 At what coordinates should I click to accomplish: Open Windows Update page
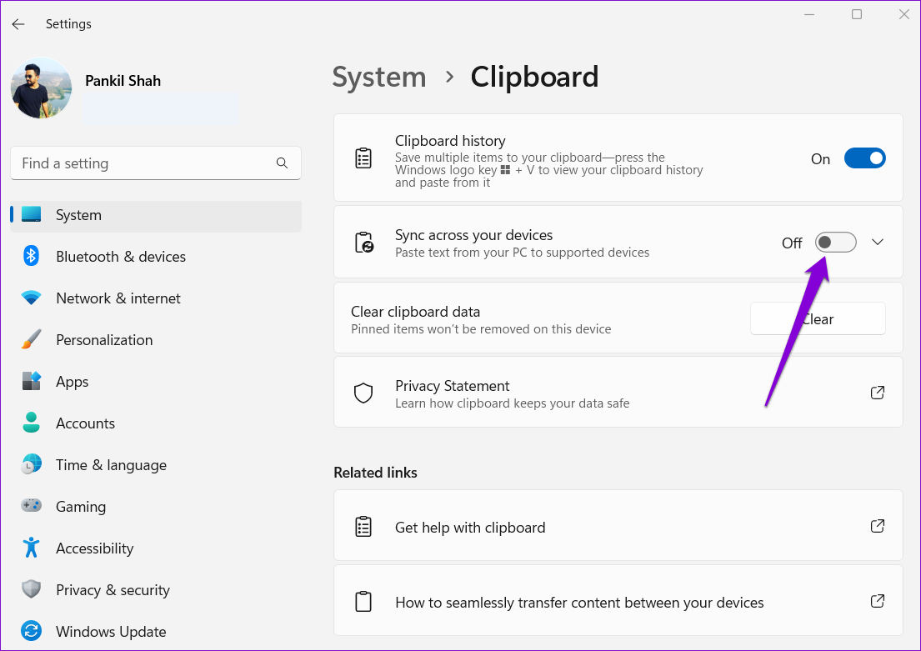156,632
